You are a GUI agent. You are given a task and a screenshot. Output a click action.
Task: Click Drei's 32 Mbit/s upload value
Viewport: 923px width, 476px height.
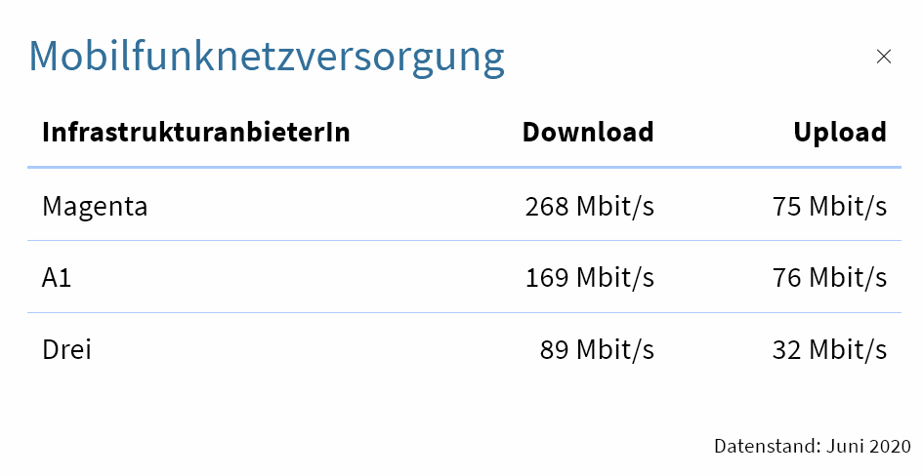pos(829,349)
